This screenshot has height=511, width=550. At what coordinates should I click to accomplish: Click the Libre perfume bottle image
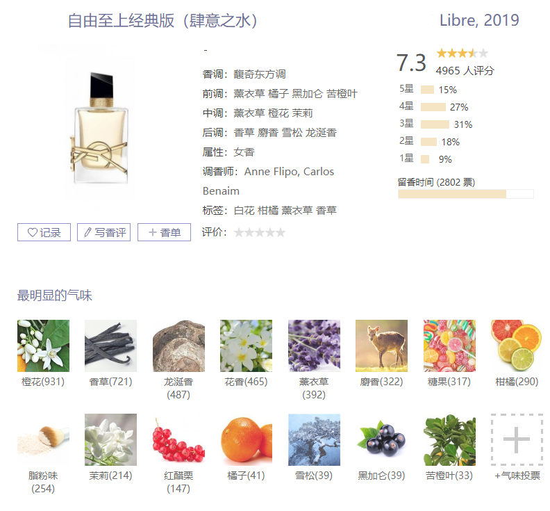pyautogui.click(x=99, y=128)
